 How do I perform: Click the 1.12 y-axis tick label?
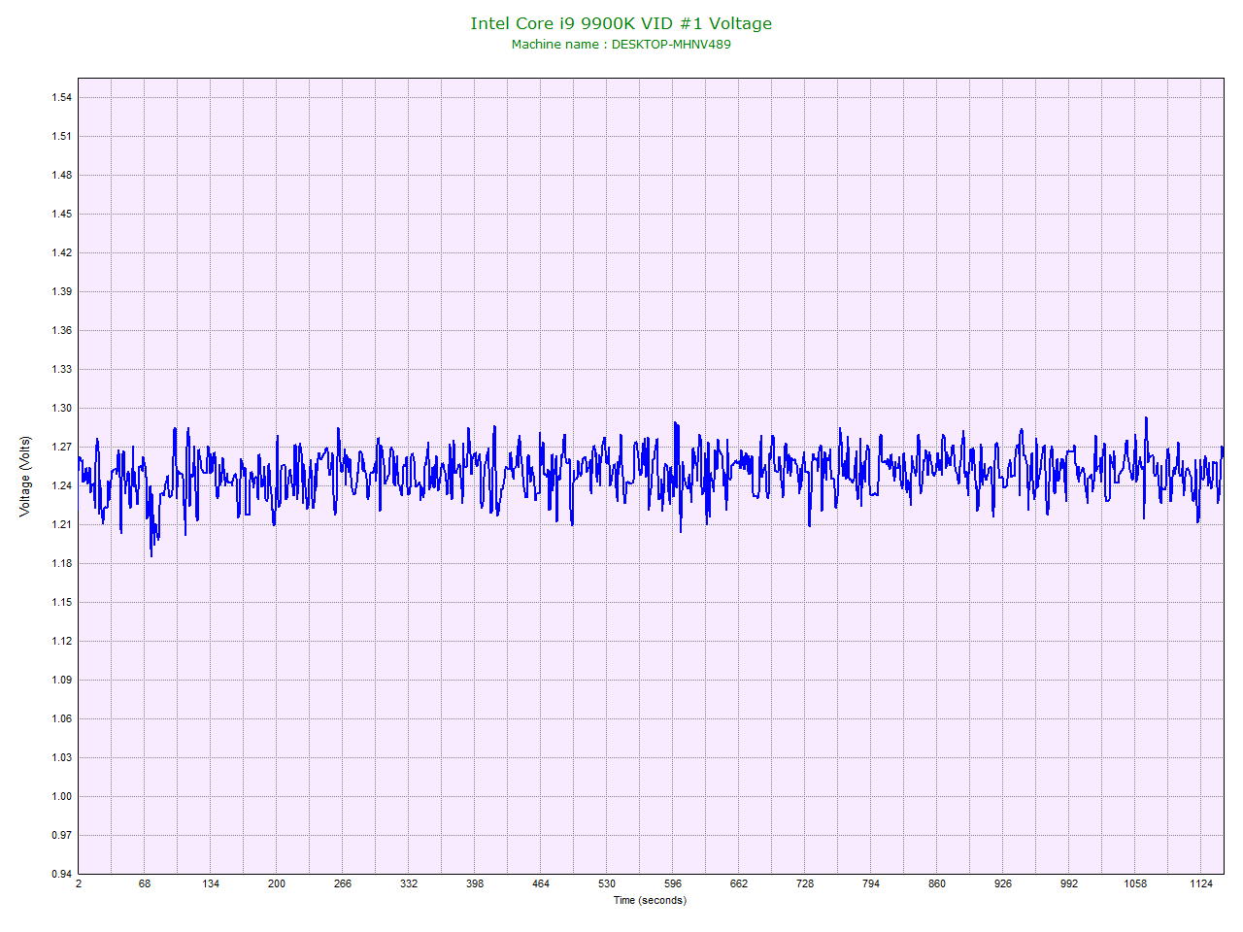point(61,641)
